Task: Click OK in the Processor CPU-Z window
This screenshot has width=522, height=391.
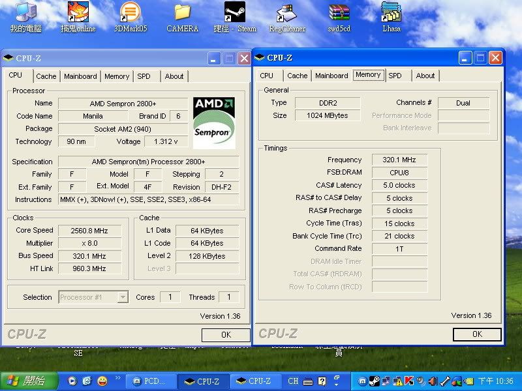Action: tap(226, 335)
